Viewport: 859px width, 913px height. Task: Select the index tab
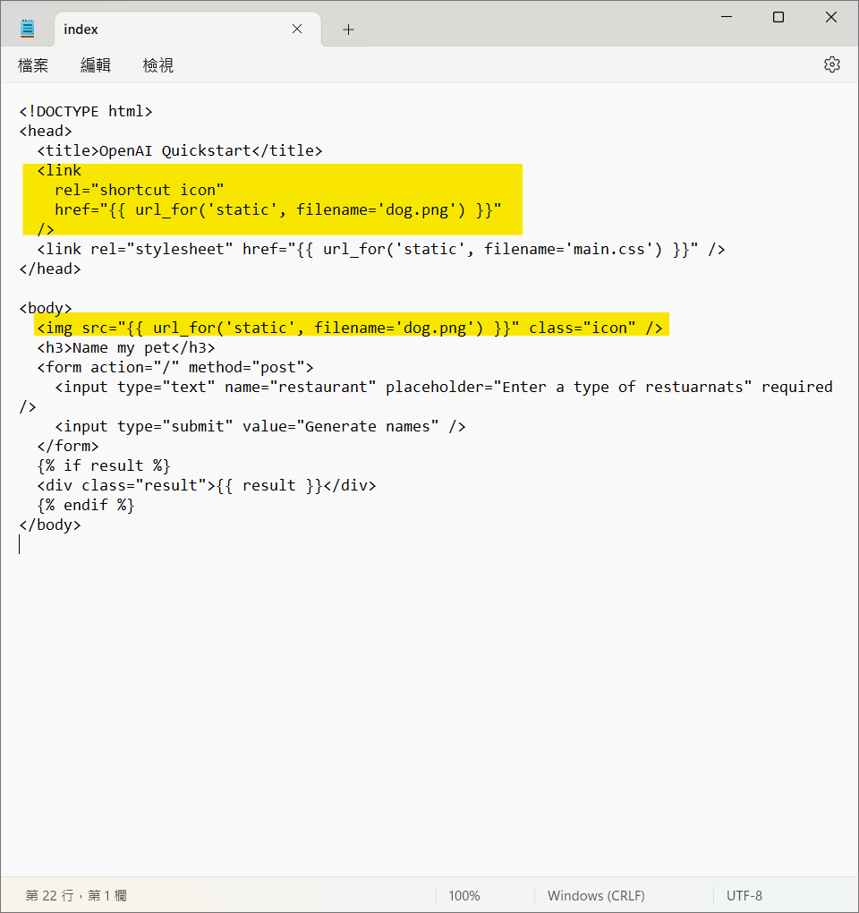pos(187,30)
